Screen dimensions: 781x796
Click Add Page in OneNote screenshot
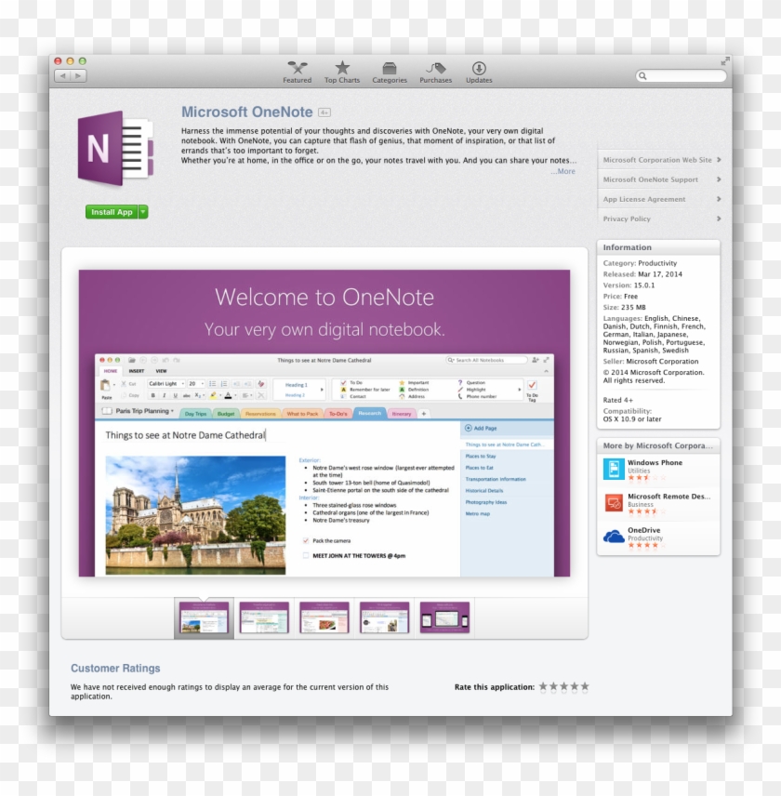[481, 428]
